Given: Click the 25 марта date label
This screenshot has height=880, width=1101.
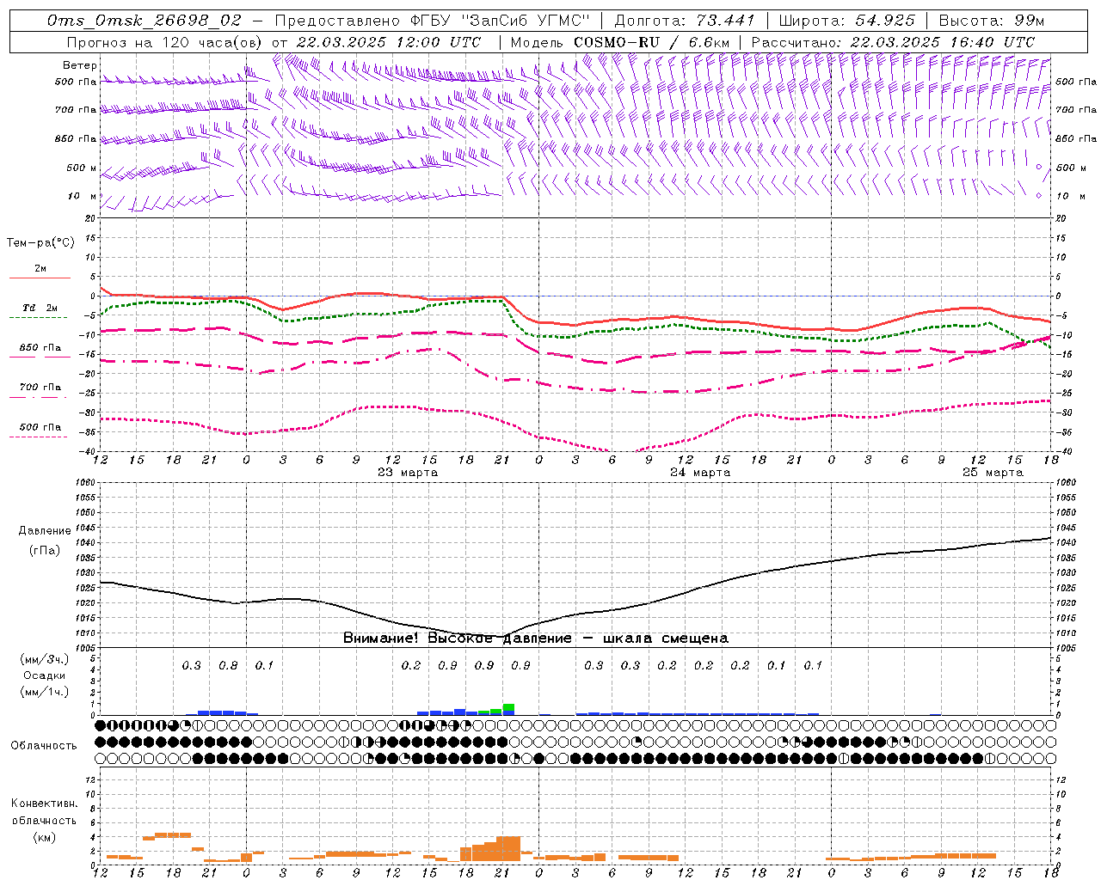Looking at the screenshot, I should point(993,472).
